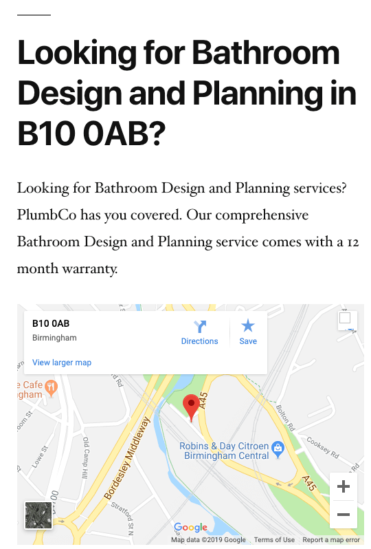Click the Report a map error link
The height and width of the screenshot is (549, 371).
[x=331, y=539]
